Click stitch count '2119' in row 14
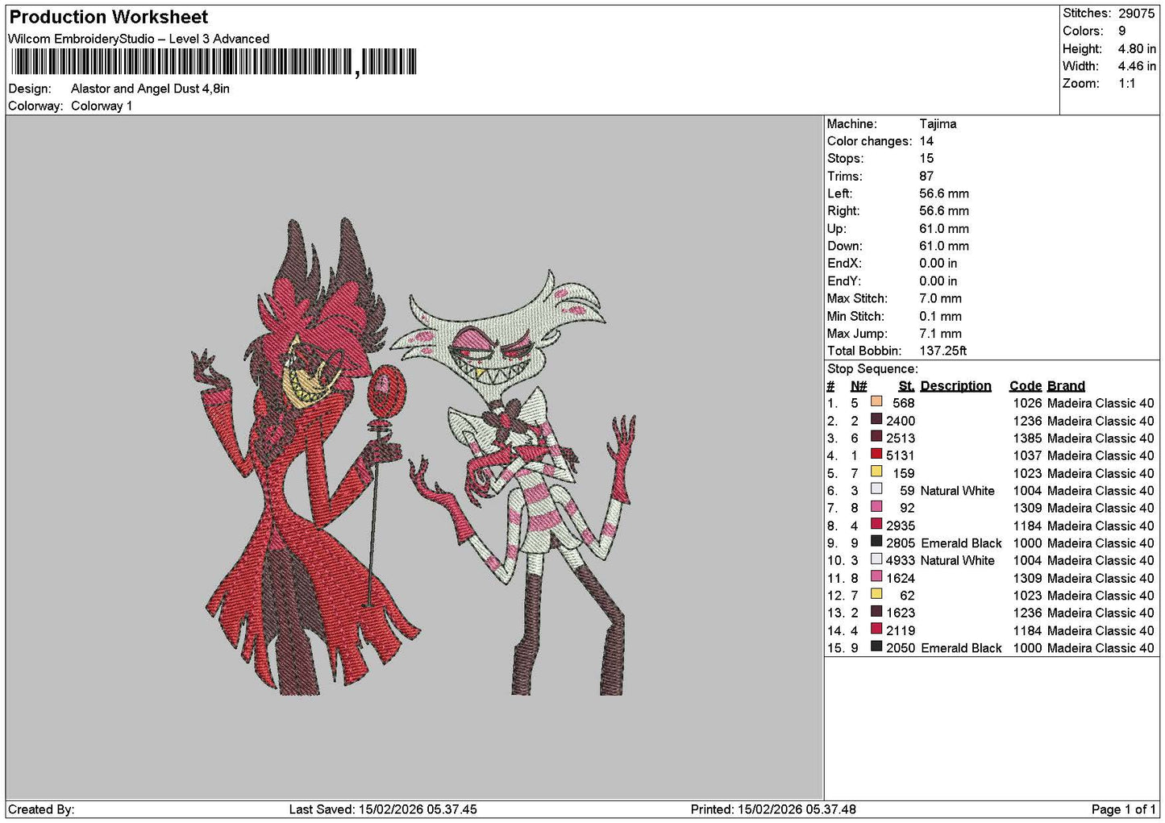Image resolution: width=1165 pixels, height=823 pixels. (x=901, y=630)
